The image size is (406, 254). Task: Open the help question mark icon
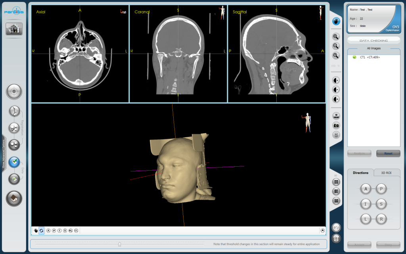coord(336,228)
